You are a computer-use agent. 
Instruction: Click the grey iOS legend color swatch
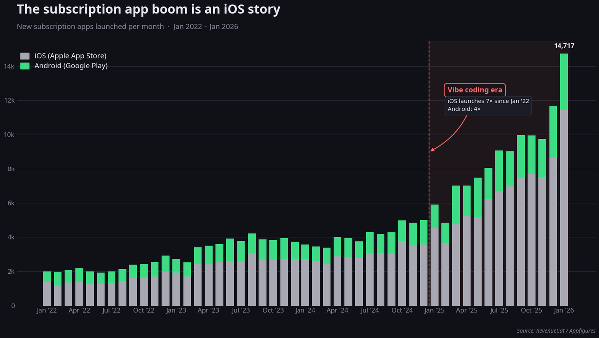click(25, 56)
